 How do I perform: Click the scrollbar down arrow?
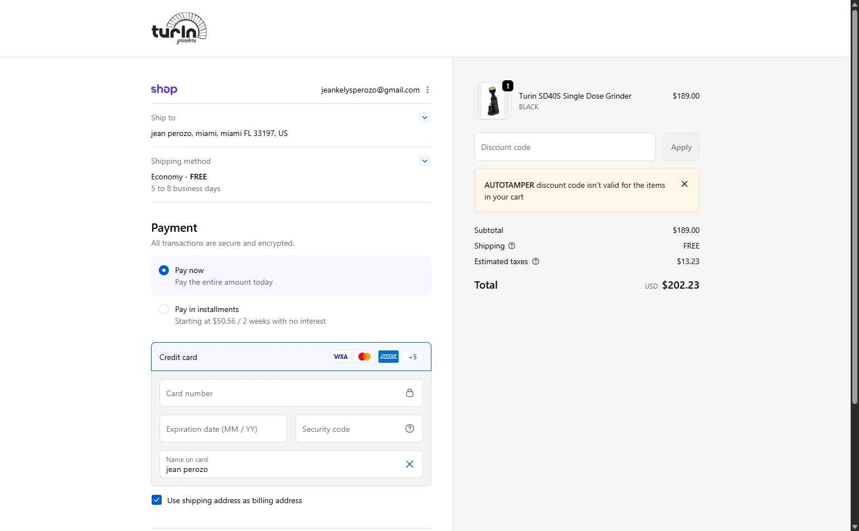(x=855, y=527)
